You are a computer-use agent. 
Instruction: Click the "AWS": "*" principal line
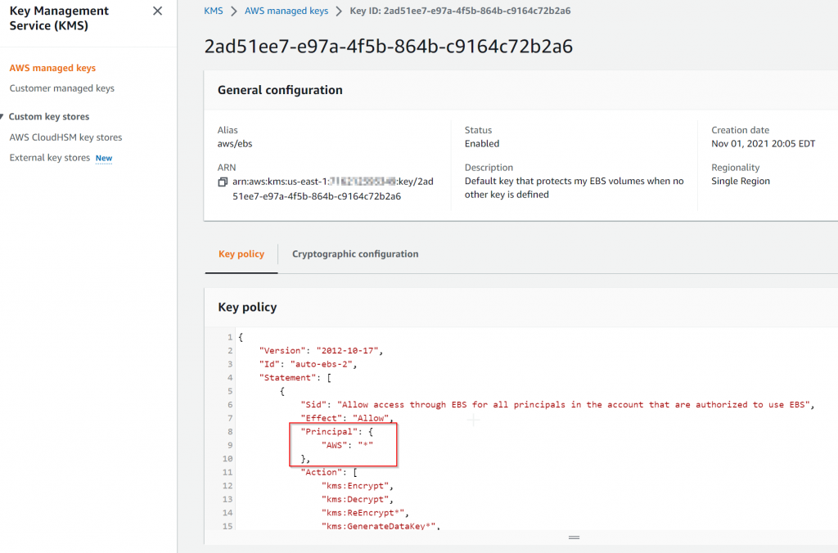point(347,445)
